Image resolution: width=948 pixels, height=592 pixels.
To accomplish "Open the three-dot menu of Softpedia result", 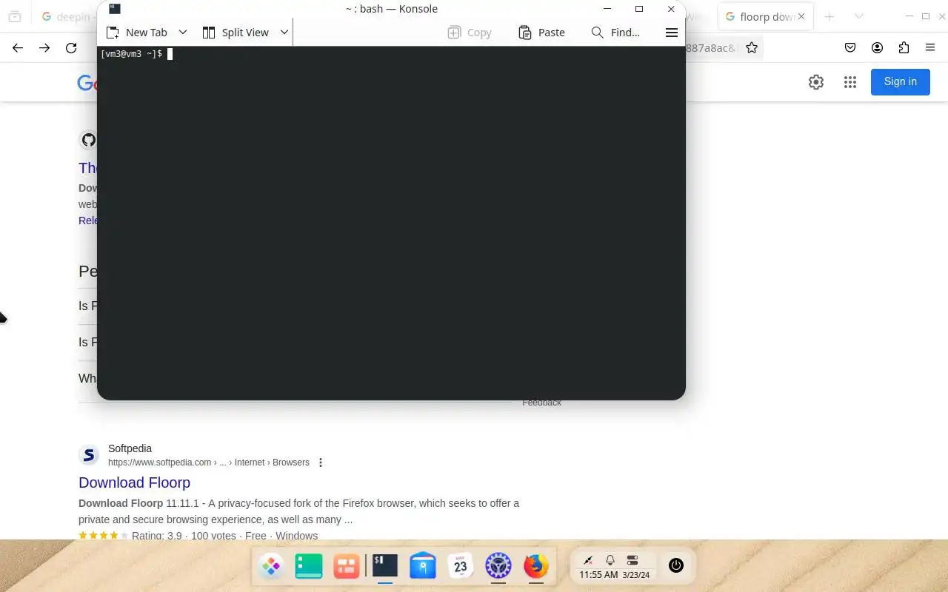I will point(321,462).
